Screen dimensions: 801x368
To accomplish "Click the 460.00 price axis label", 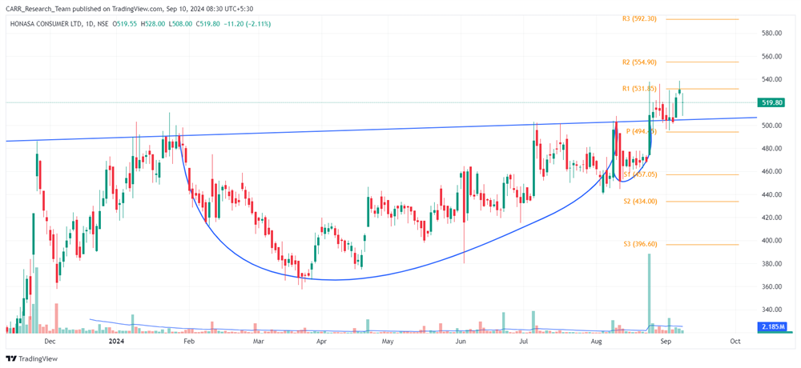I will [773, 171].
